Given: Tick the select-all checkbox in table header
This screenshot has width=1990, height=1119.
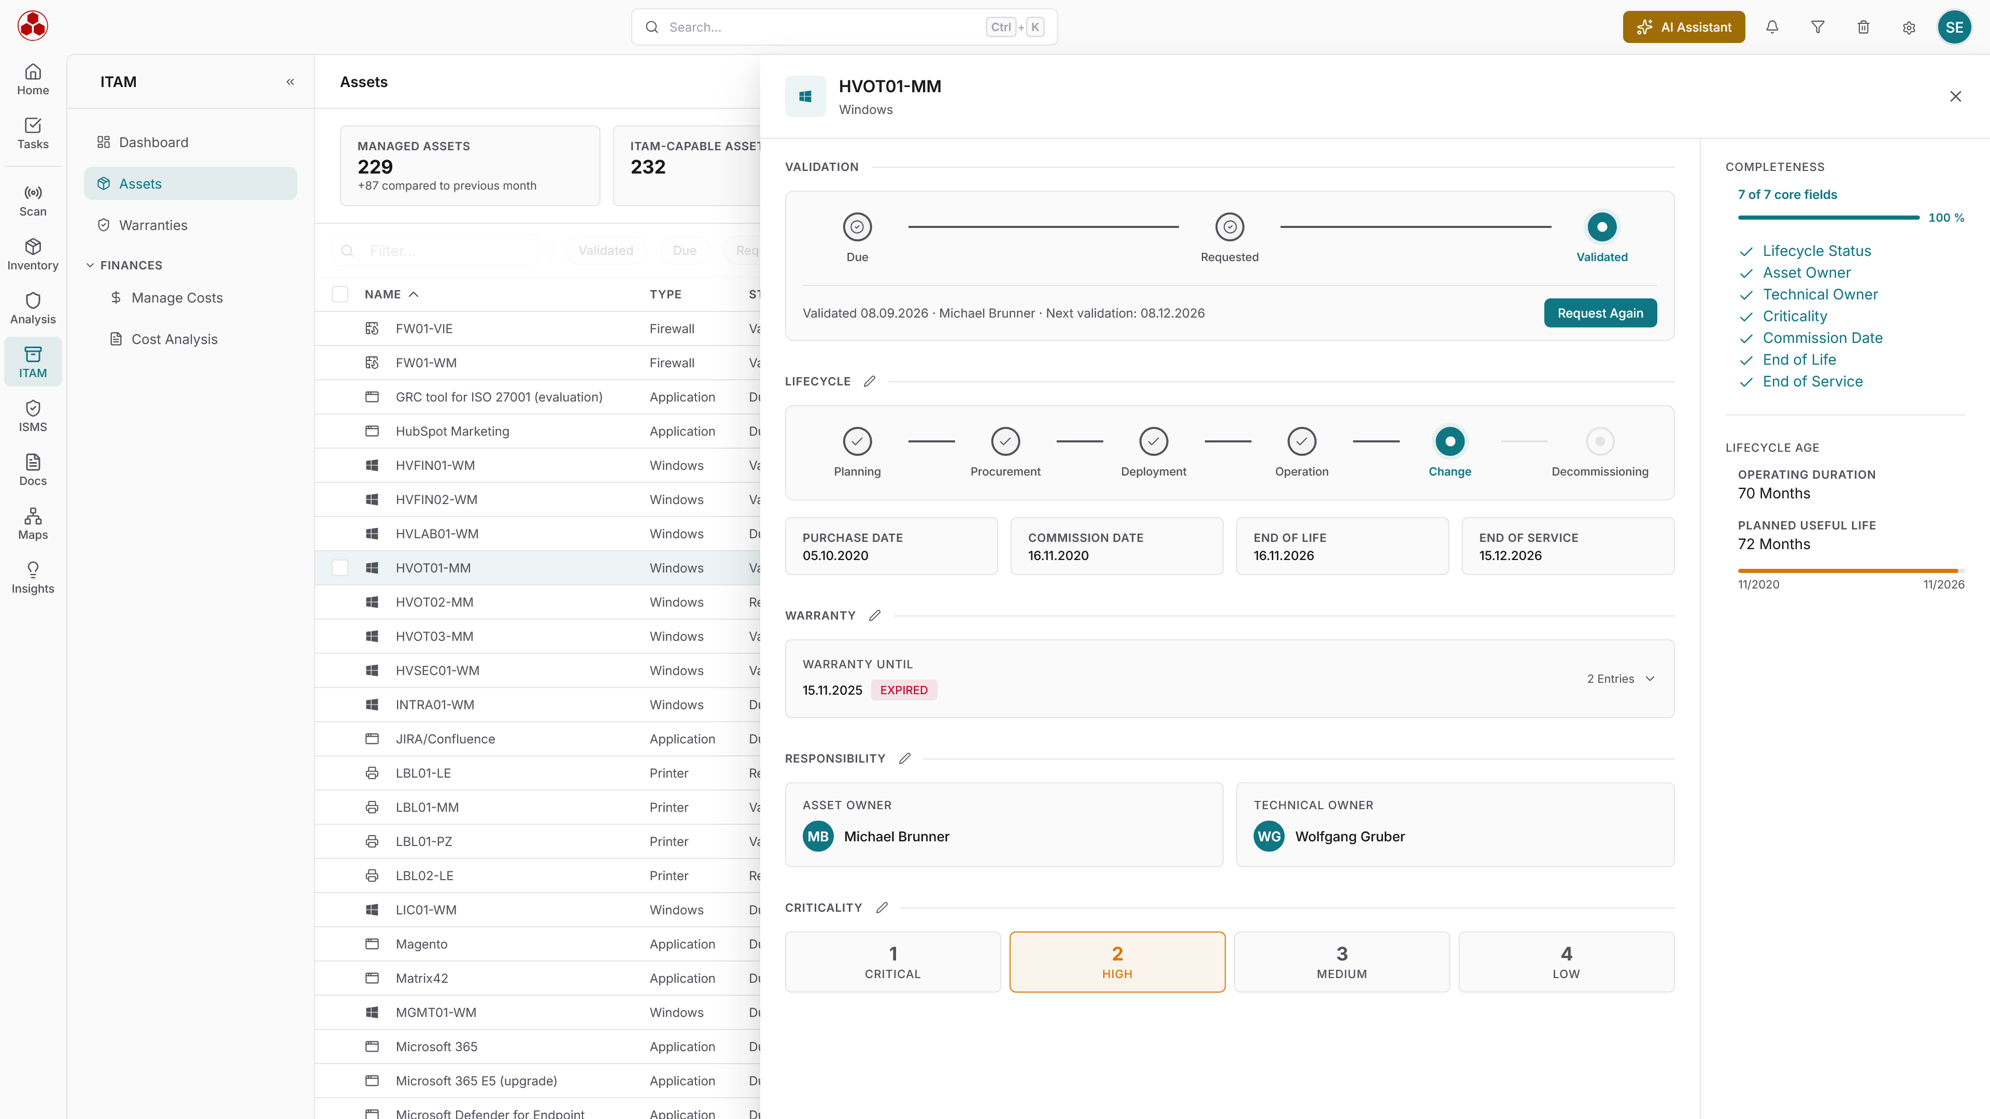Looking at the screenshot, I should click(340, 294).
